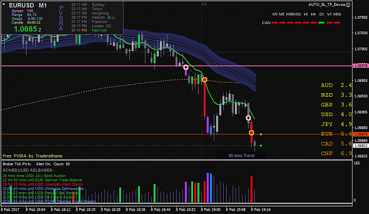This screenshot has height=214, width=369.
Task: Click the green dot on the dotted price line
Action: pos(261,146)
